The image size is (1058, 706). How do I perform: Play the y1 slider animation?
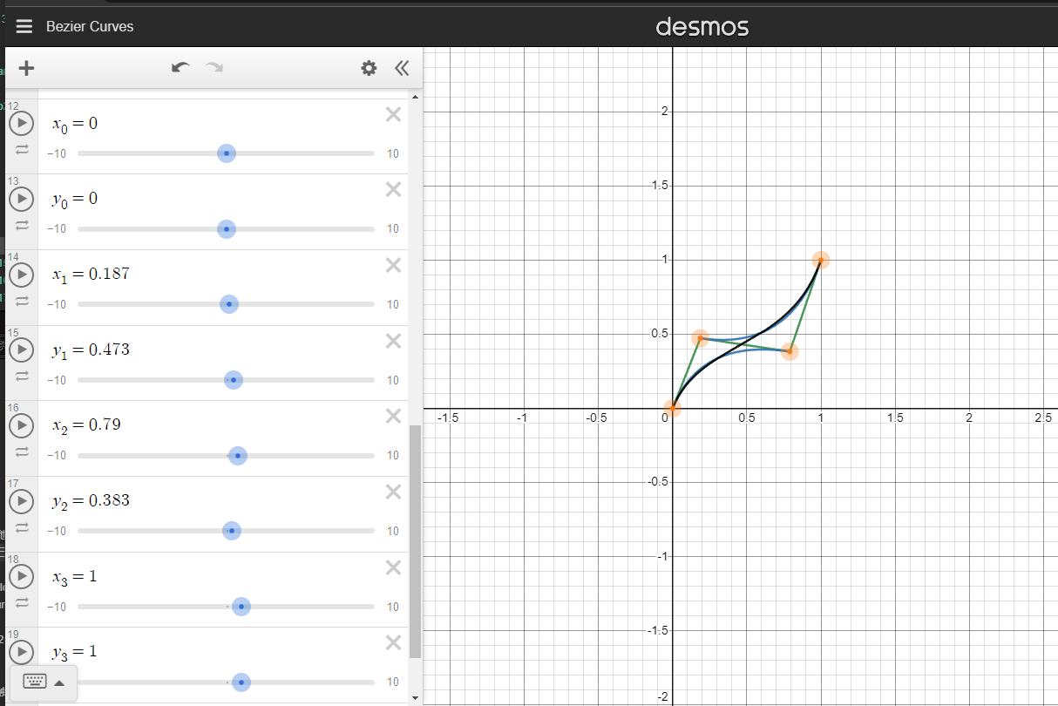tap(21, 350)
